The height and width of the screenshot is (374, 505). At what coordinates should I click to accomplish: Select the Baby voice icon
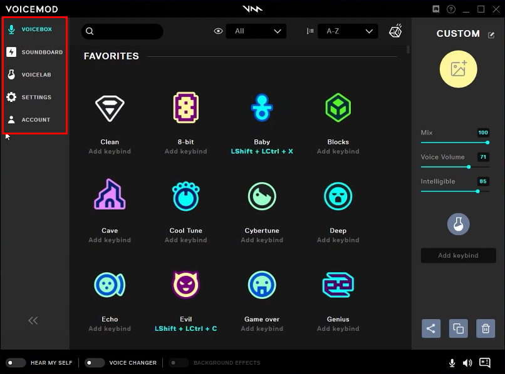click(262, 108)
